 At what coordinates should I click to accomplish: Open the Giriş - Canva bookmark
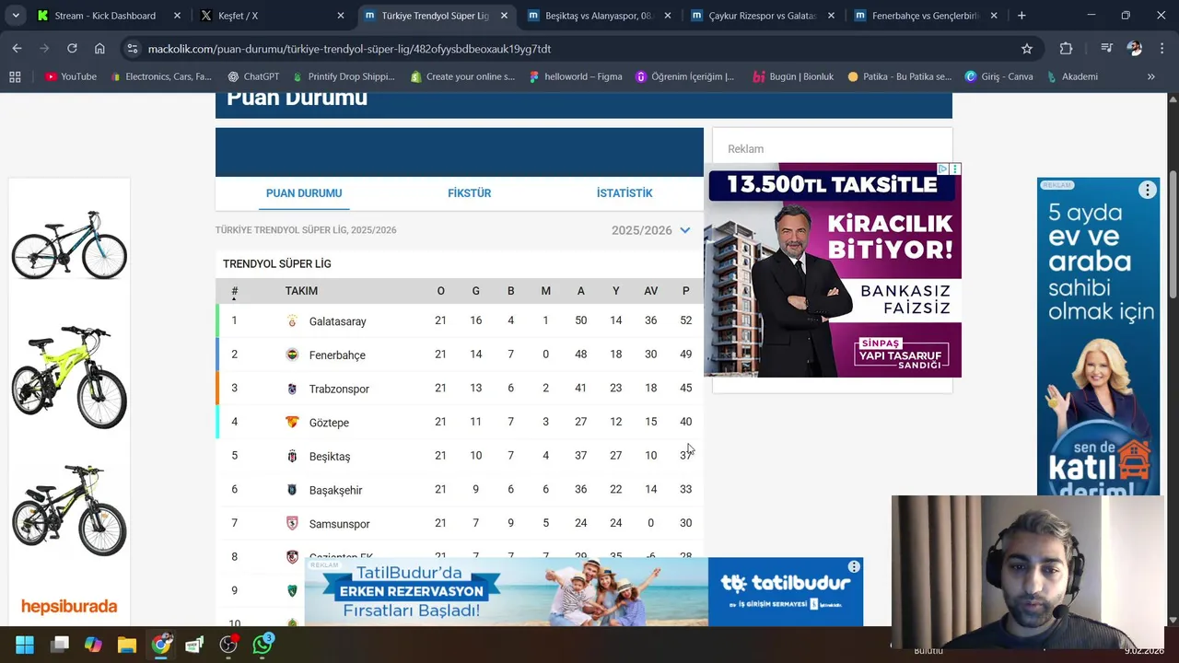click(998, 76)
